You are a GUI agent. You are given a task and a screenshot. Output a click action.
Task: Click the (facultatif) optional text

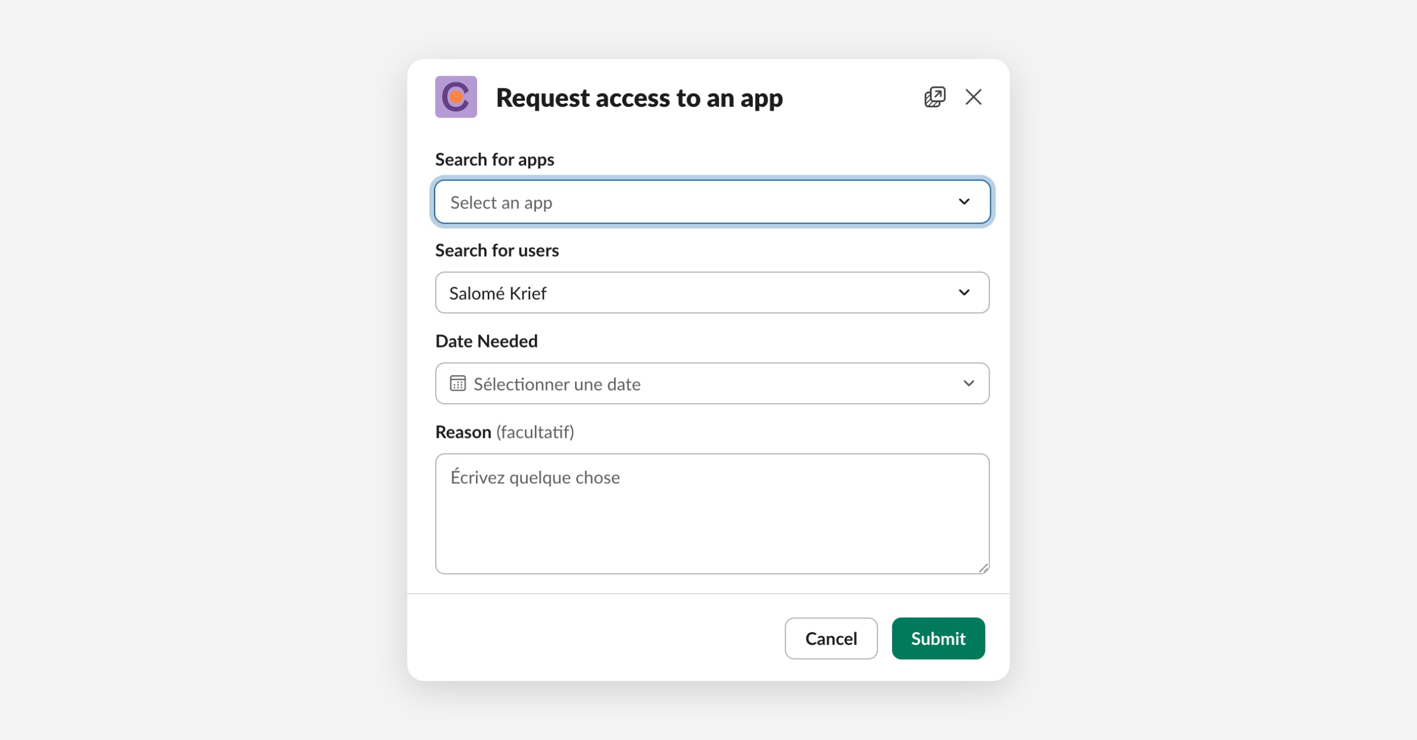[x=535, y=432]
